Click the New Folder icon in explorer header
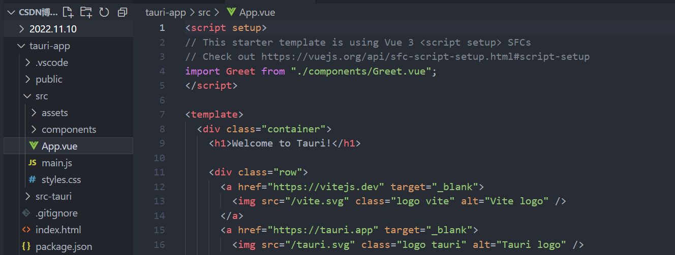Viewport: 675px width, 255px height. 86,12
